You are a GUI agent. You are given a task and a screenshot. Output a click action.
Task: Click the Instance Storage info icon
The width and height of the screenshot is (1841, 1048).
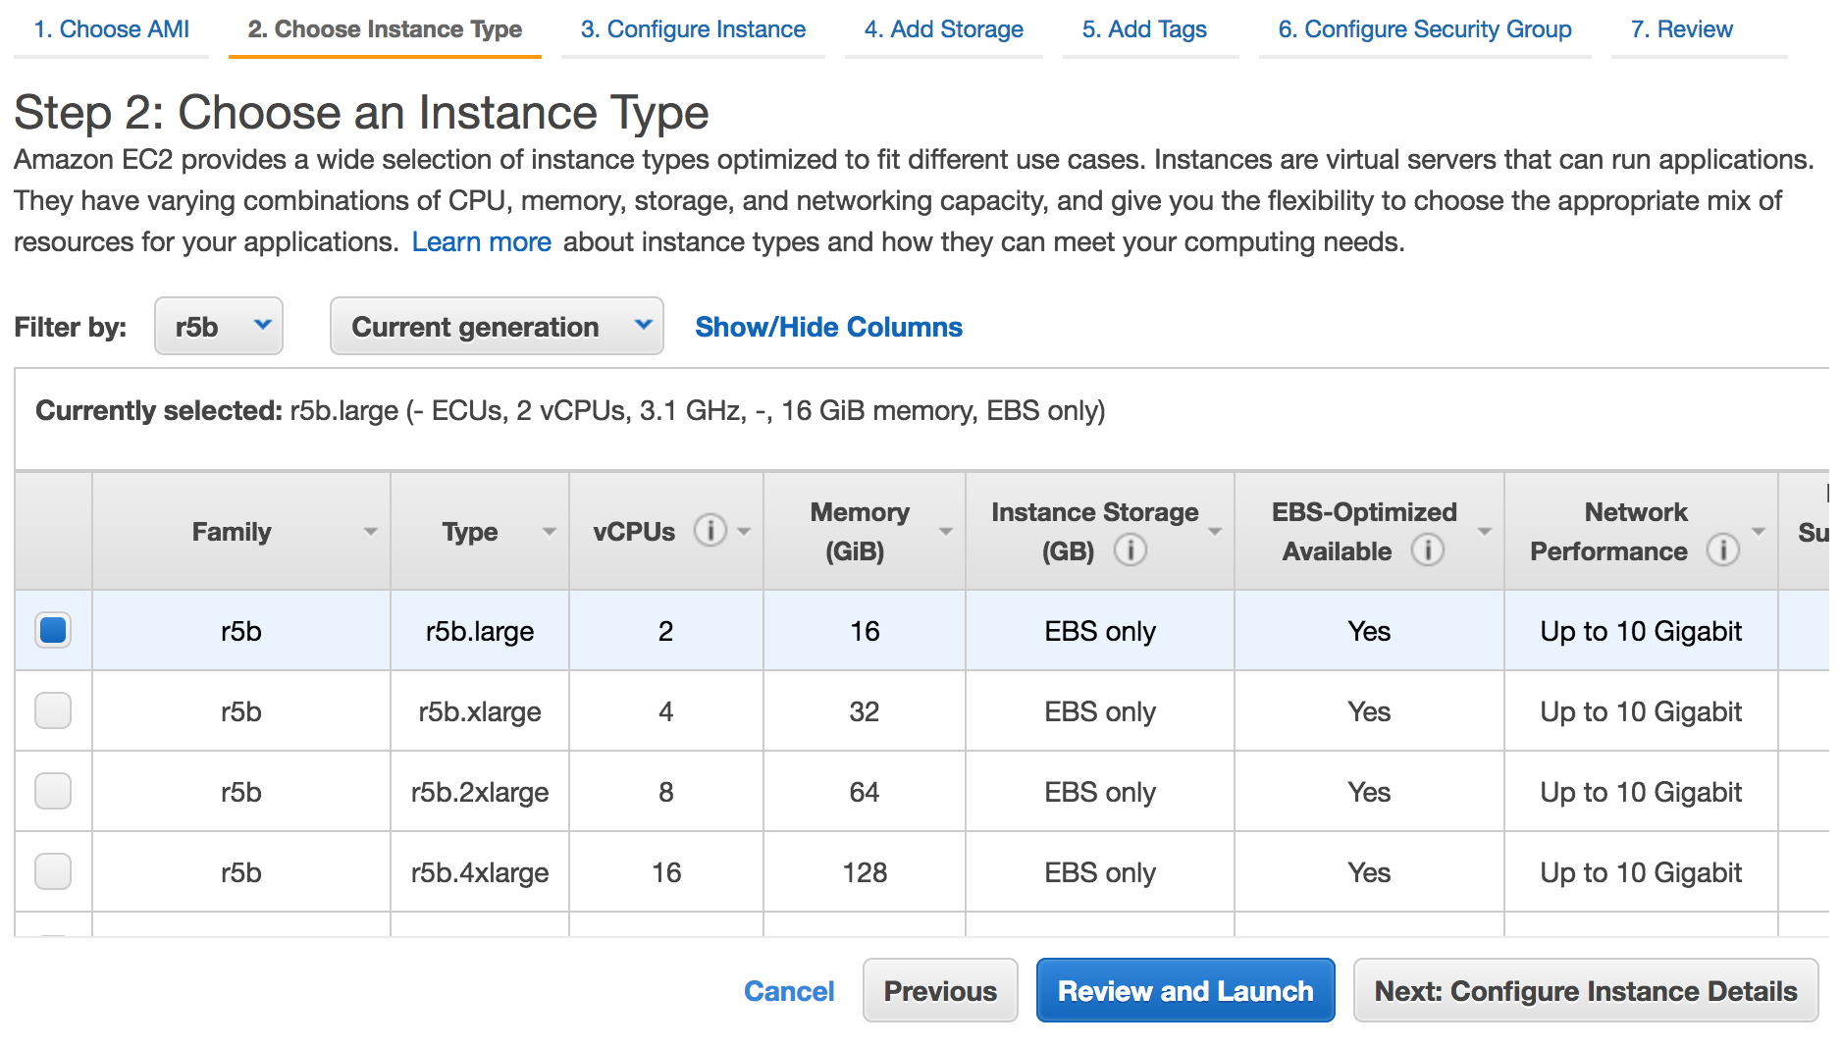click(x=1131, y=550)
